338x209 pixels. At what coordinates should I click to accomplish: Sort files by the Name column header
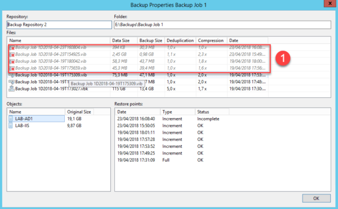[59, 40]
